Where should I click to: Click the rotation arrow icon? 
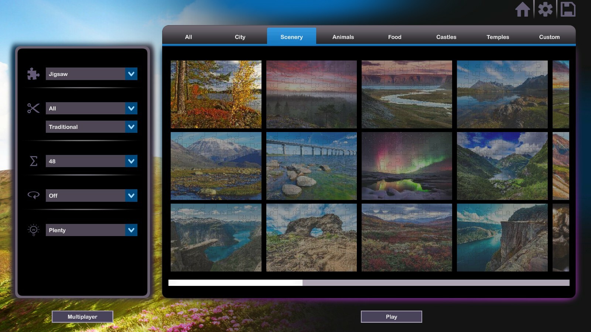[33, 196]
